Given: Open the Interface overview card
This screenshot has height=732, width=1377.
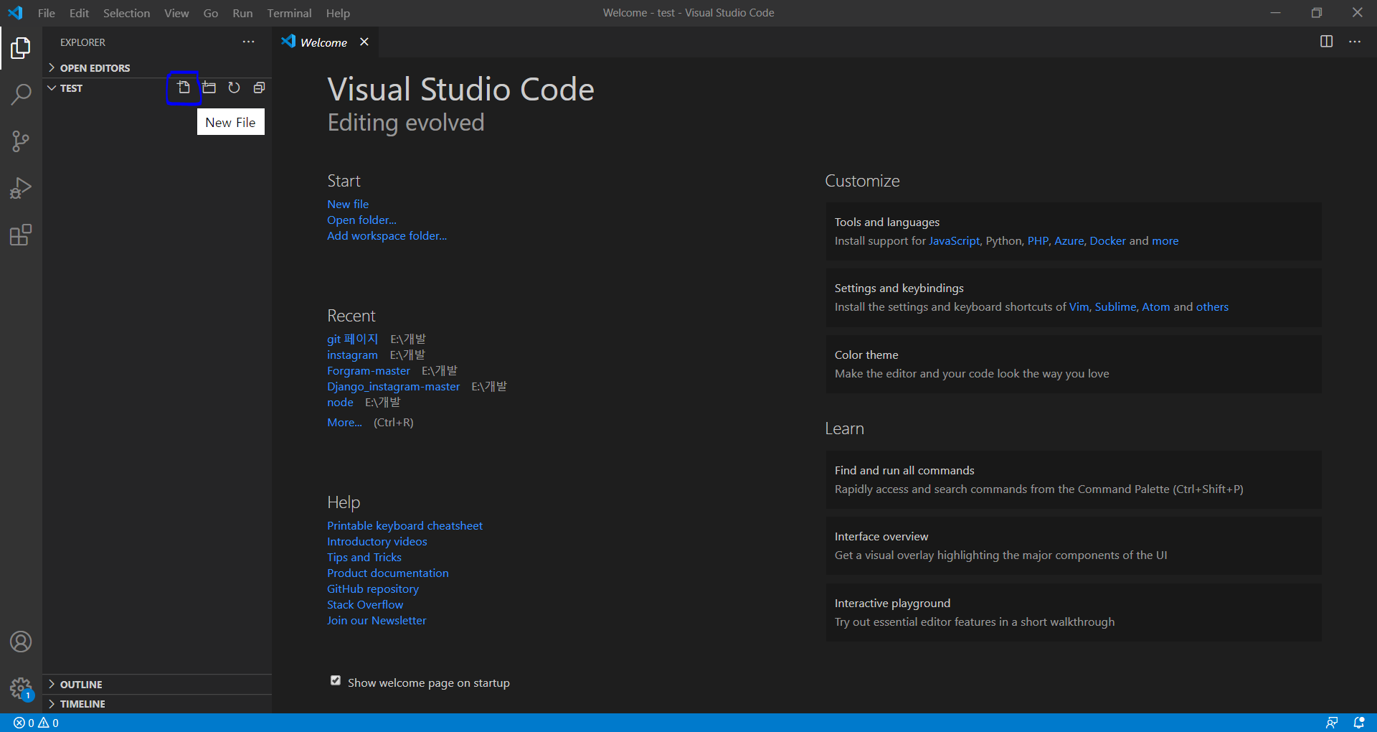Looking at the screenshot, I should [x=1073, y=545].
